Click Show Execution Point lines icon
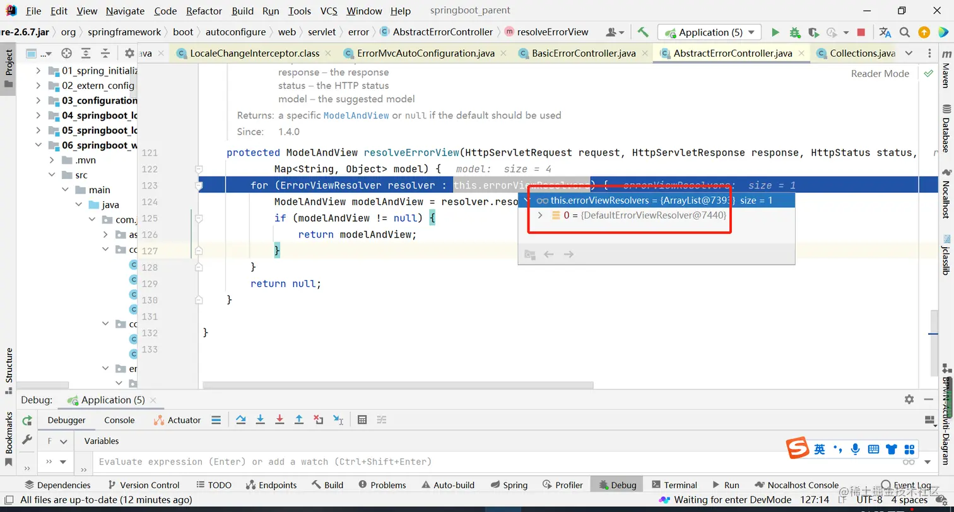The width and height of the screenshot is (954, 512). [x=216, y=420]
